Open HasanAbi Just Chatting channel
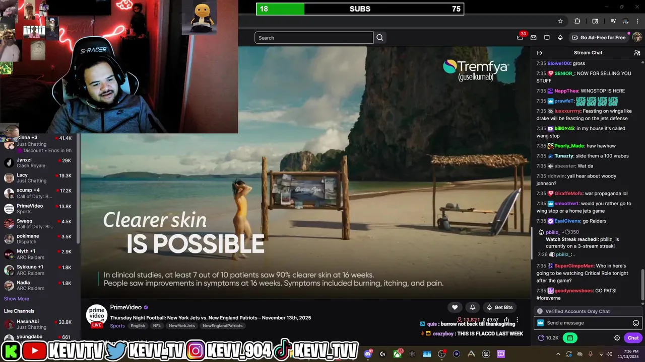The height and width of the screenshot is (362, 645). pos(38,324)
